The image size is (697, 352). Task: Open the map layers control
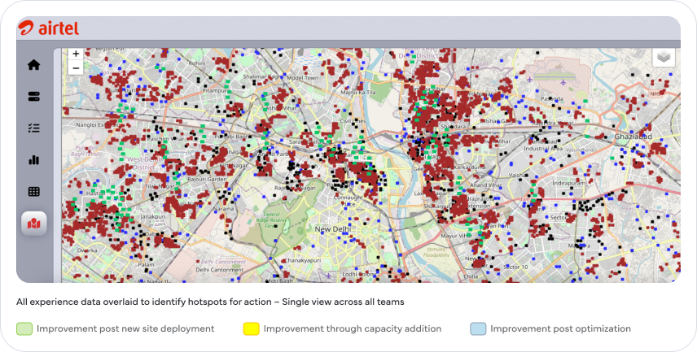click(x=664, y=57)
